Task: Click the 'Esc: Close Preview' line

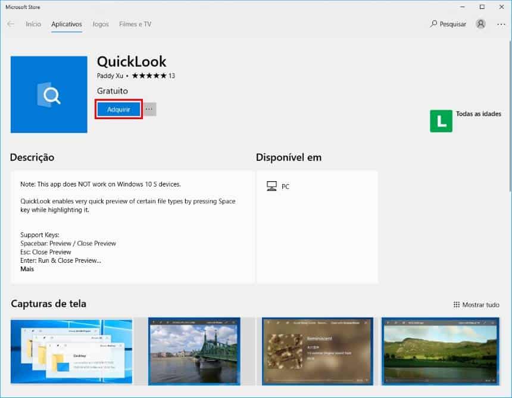Action: pos(46,252)
